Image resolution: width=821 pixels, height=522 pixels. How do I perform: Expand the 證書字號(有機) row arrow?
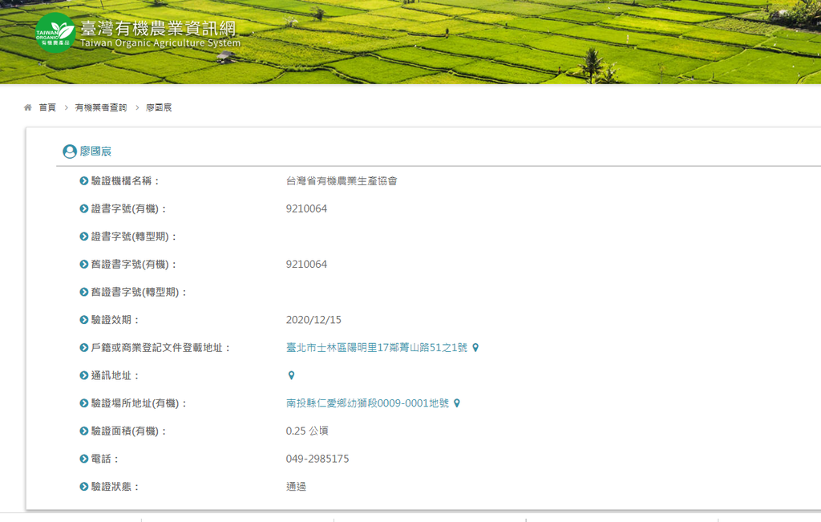point(83,208)
